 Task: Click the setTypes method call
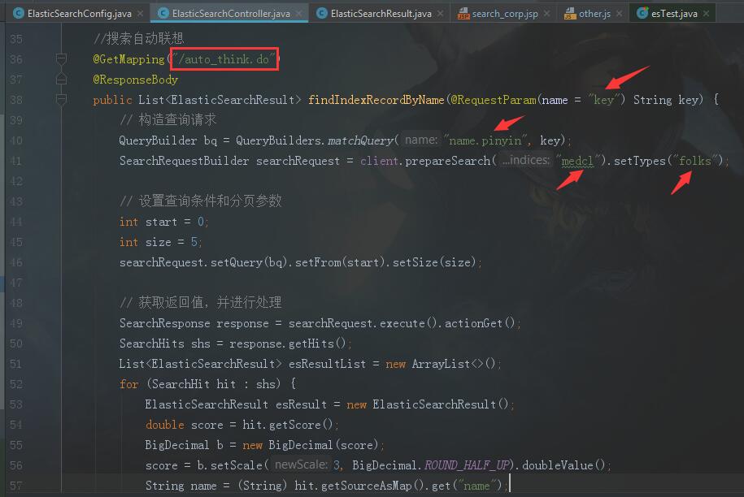640,161
